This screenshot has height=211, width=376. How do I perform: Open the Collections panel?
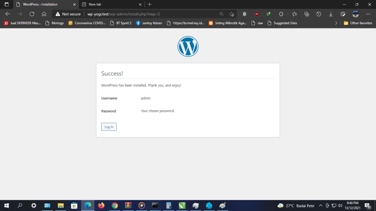(x=307, y=14)
